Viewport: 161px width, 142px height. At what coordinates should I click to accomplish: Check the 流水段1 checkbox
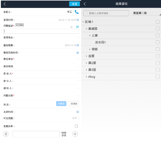[158, 42]
